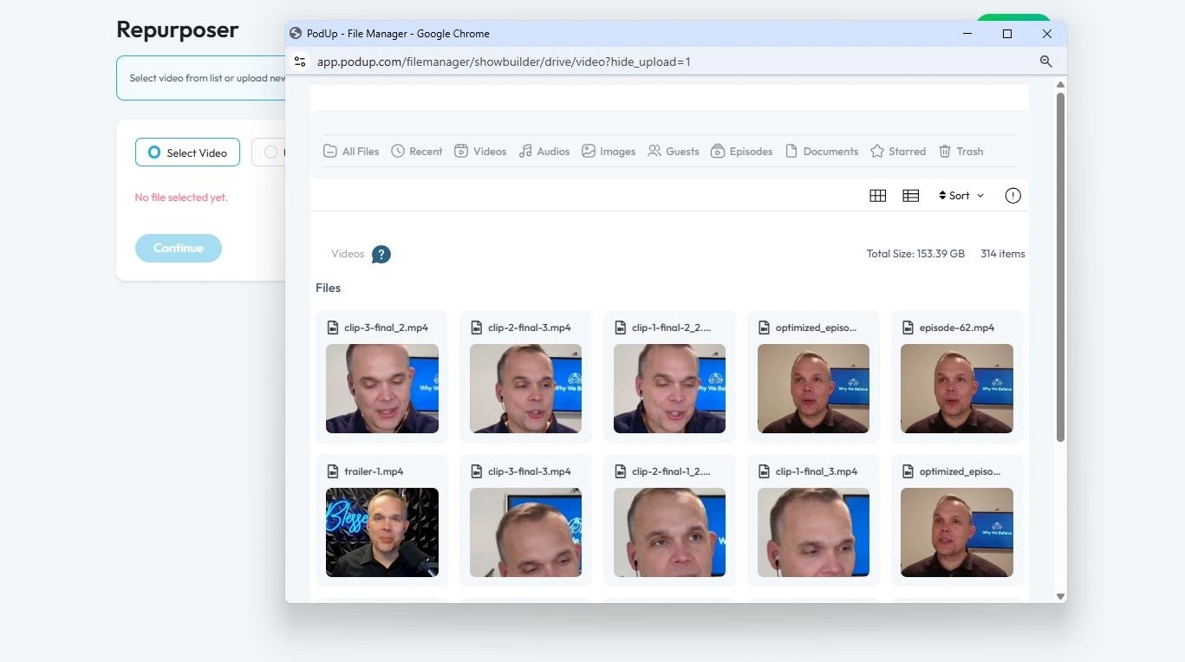Click the trailer-1.mp4 file name
This screenshot has width=1185, height=662.
(x=374, y=471)
